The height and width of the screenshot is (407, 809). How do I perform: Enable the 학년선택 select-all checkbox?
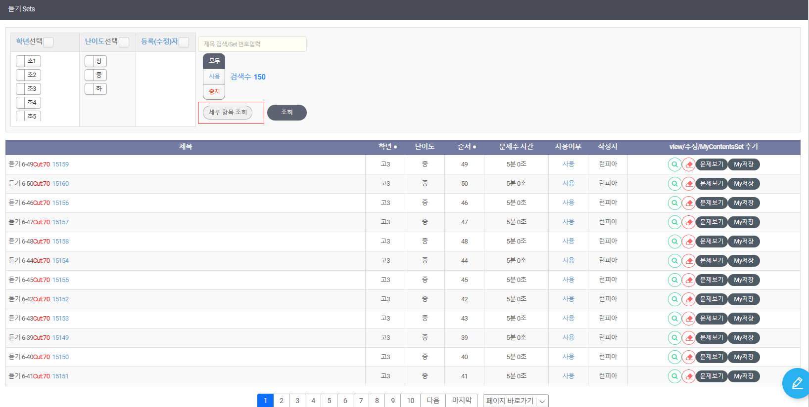pyautogui.click(x=48, y=42)
